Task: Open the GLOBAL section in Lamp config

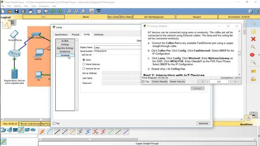Action: tap(65, 41)
